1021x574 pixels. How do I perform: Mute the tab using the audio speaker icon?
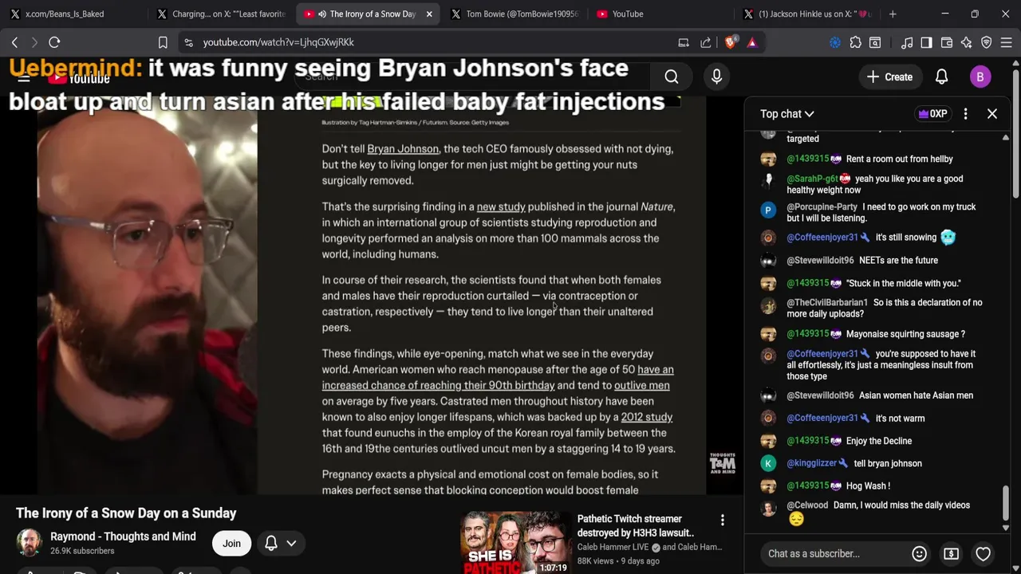[x=321, y=14]
